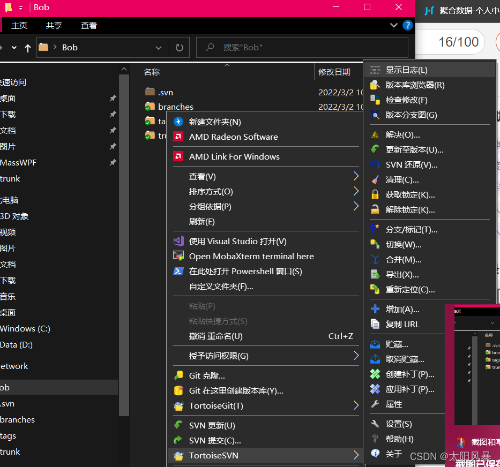Expand the TortoiseSVN submenu arrow
Image resolution: width=500 pixels, height=467 pixels.
(356, 455)
